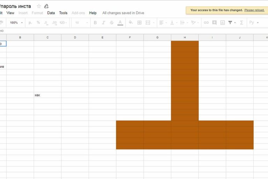Open the horizontal align dropdown
The width and height of the screenshot is (268, 179).
click(163, 23)
